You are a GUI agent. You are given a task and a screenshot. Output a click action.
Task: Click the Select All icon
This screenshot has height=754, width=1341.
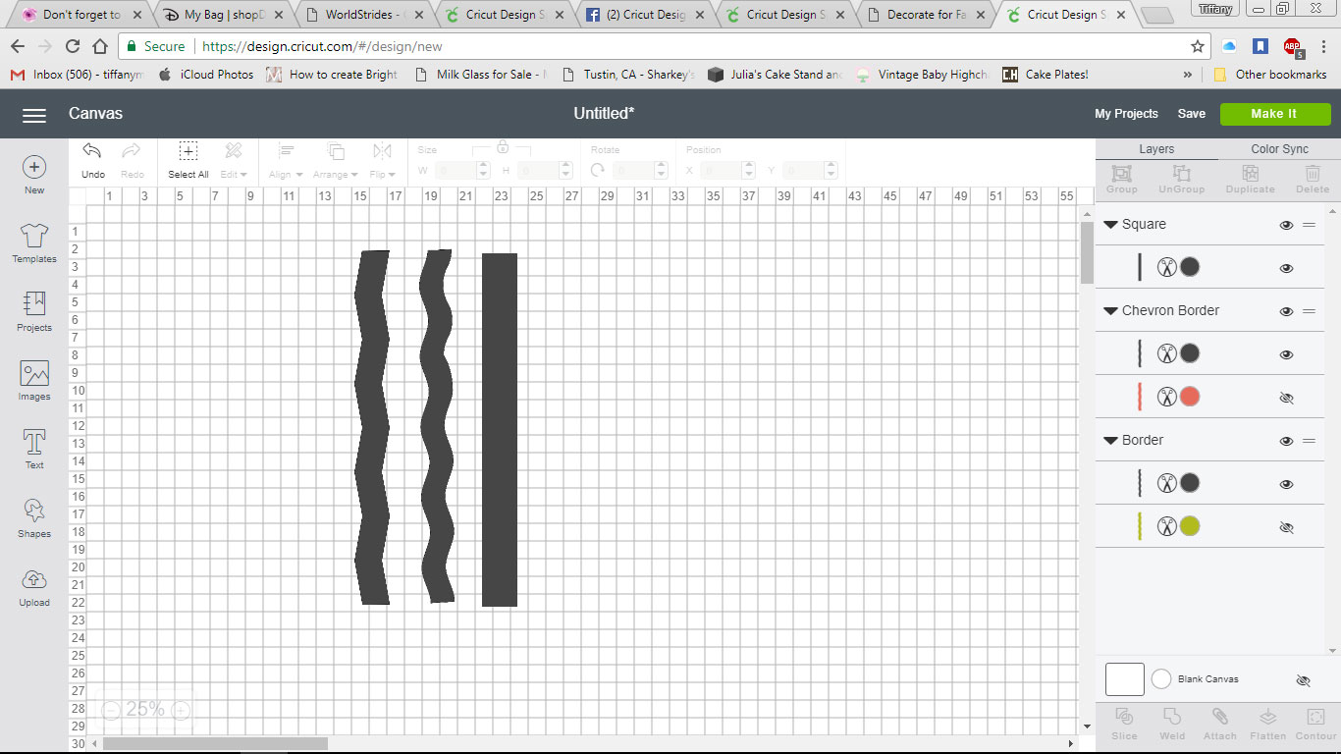pyautogui.click(x=188, y=159)
